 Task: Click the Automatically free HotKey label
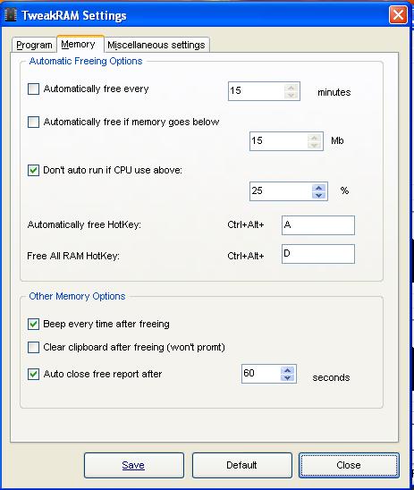pos(84,224)
